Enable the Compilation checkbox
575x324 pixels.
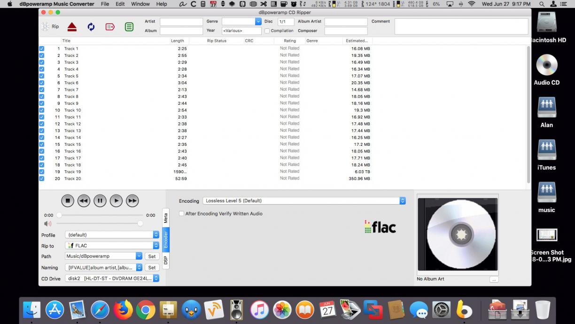click(x=267, y=31)
